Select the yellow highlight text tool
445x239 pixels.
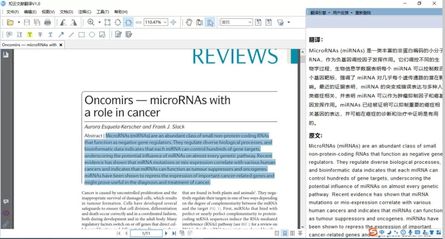30,35
